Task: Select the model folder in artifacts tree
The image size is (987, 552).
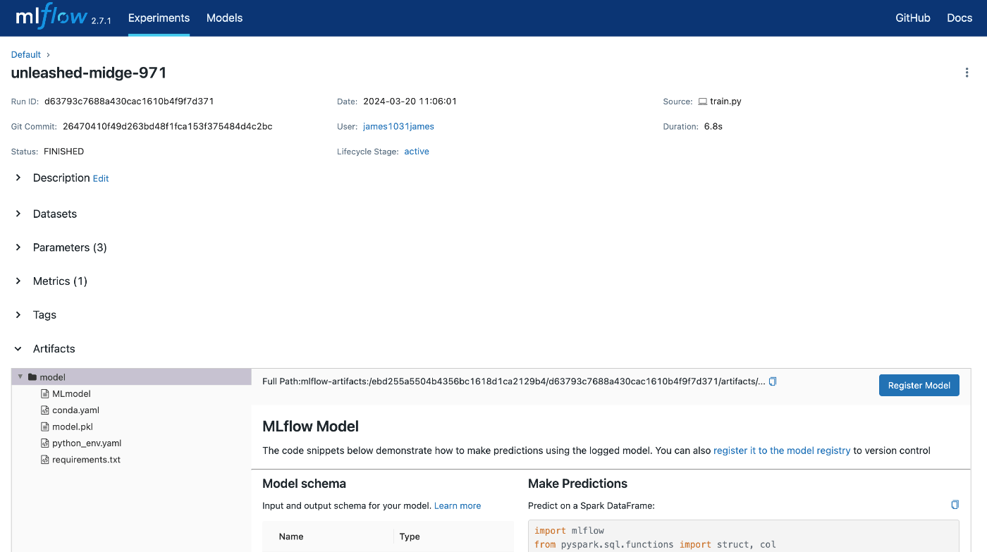Action: point(131,377)
